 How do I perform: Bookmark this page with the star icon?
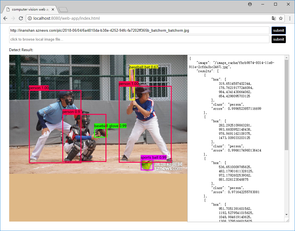[281, 18]
